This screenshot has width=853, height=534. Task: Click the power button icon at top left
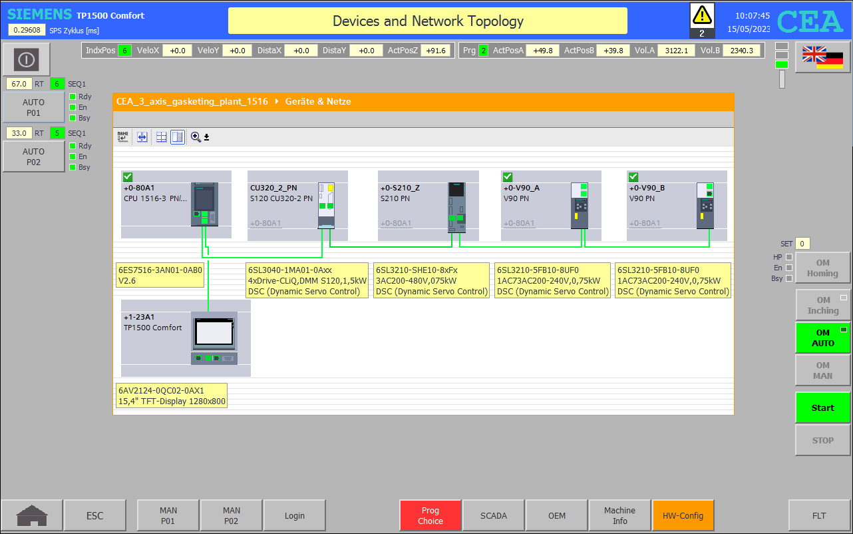click(x=26, y=60)
